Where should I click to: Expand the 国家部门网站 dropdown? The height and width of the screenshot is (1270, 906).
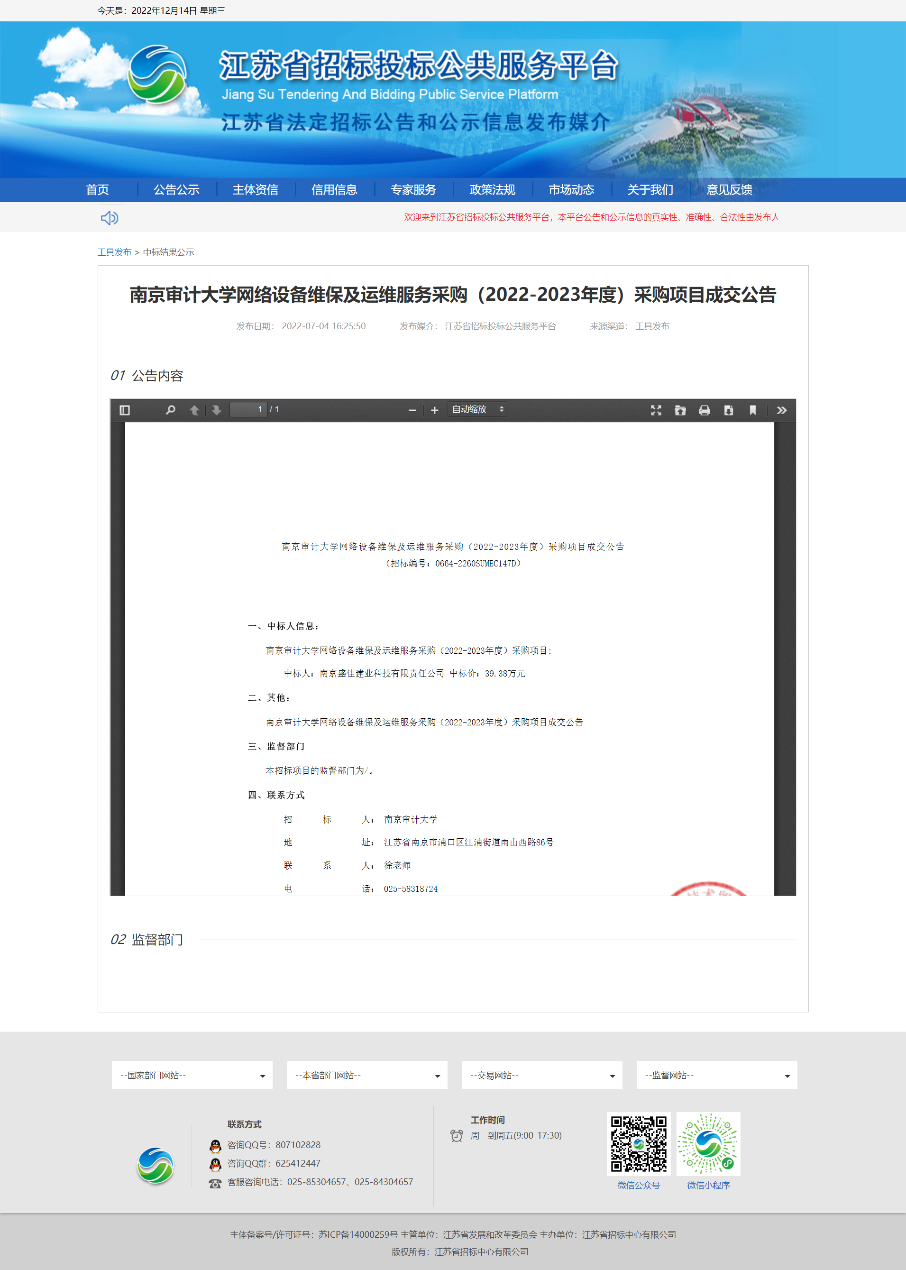pyautogui.click(x=192, y=1075)
